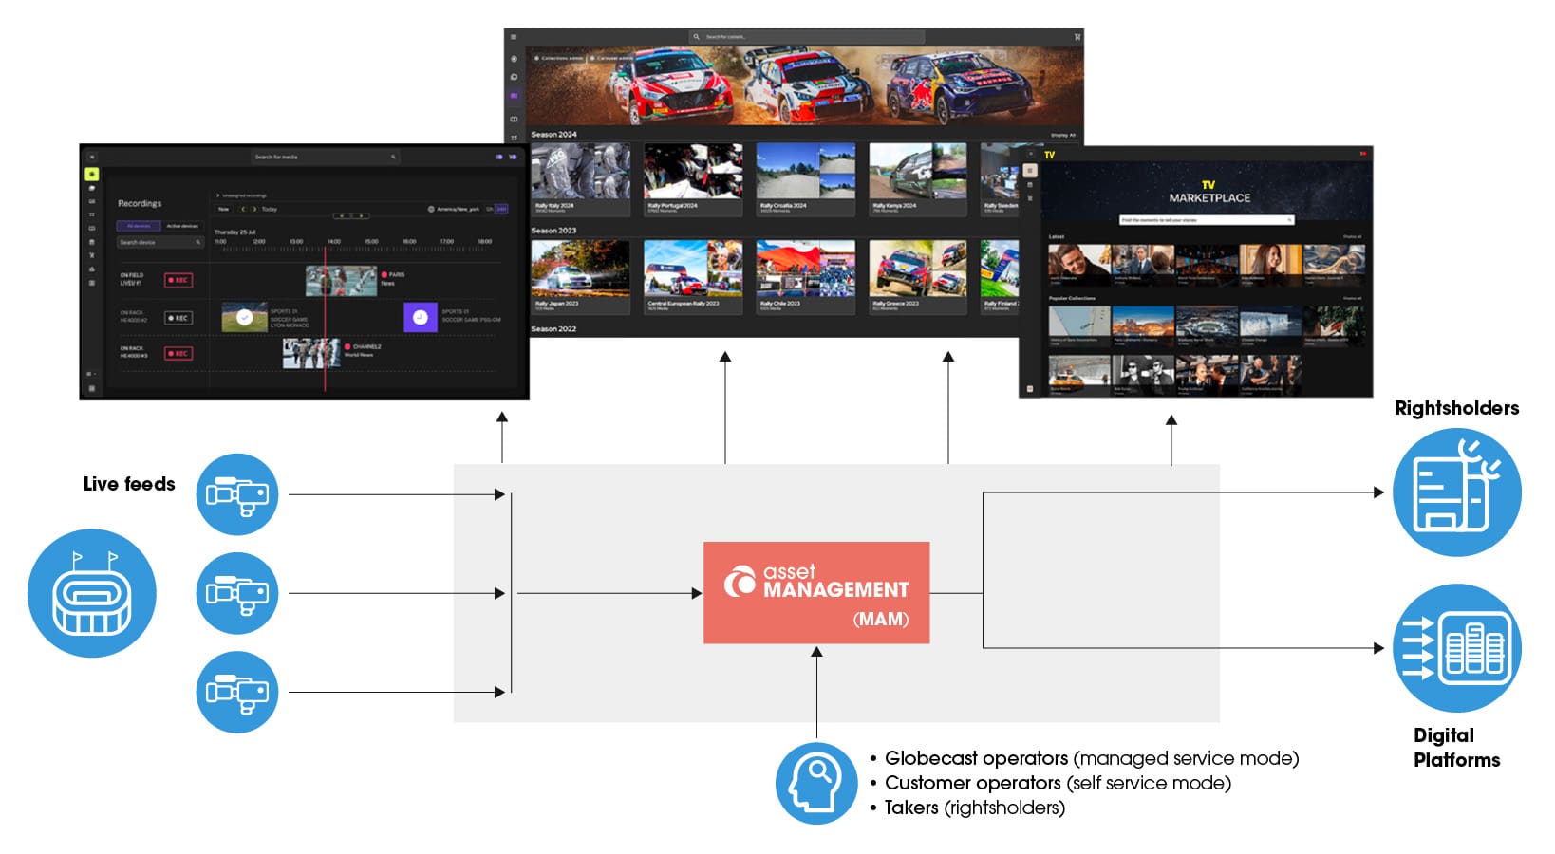The image size is (1555, 854).
Task: Open Central European Rally 2023 collection
Action: [693, 277]
